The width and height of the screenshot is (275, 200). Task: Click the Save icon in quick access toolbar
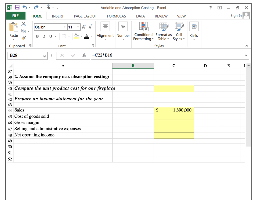(x=17, y=8)
